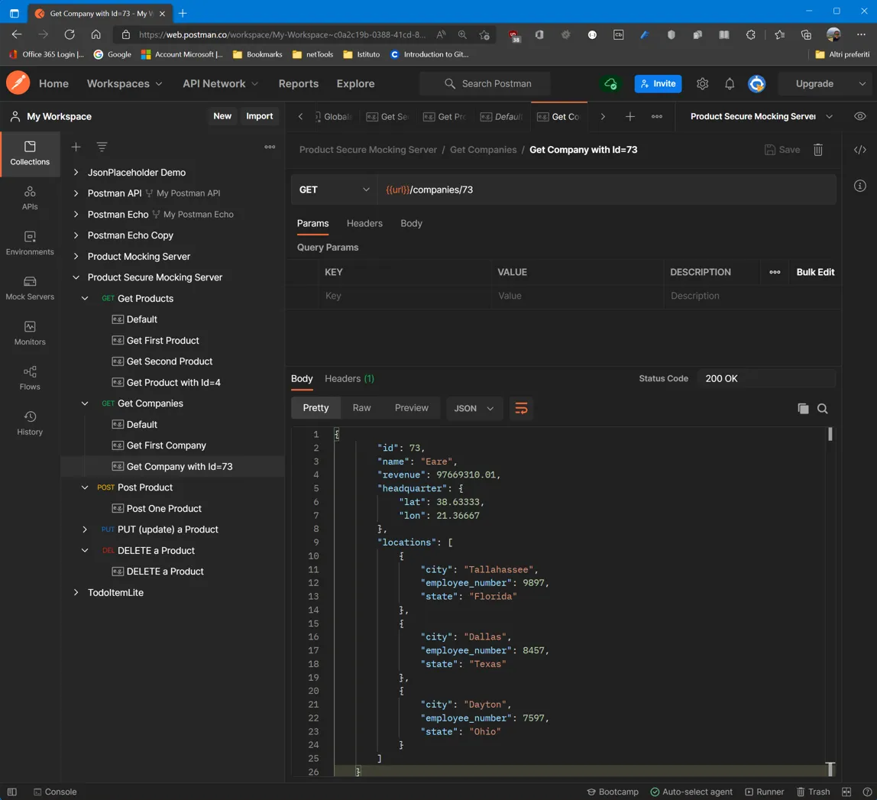
Task: Open the Monitors sidebar panel
Action: pos(30,333)
